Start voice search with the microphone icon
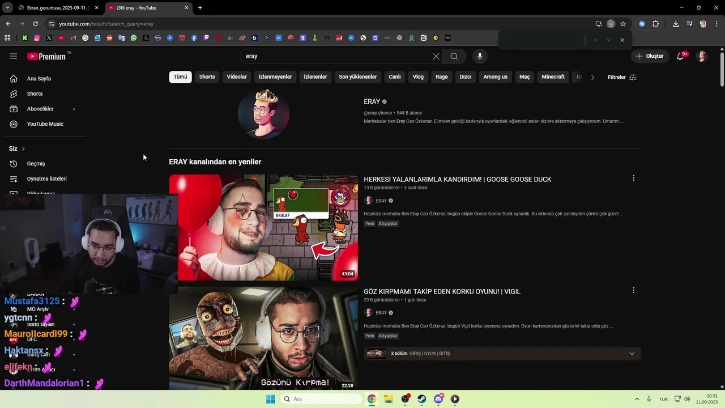Image resolution: width=725 pixels, height=408 pixels. pyautogui.click(x=480, y=56)
